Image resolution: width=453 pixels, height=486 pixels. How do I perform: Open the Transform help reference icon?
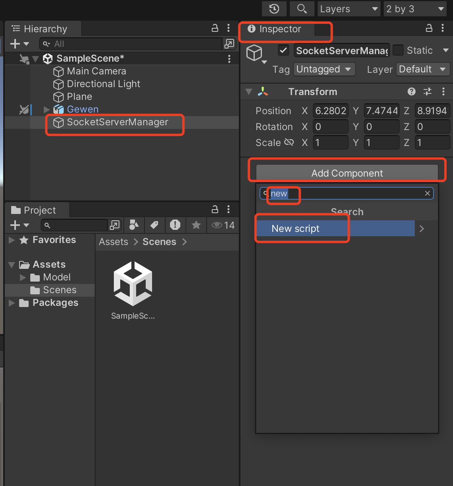pyautogui.click(x=412, y=92)
